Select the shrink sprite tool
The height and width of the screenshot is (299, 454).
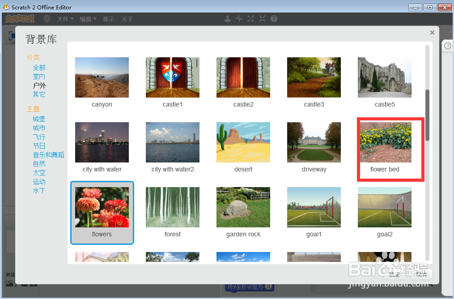pyautogui.click(x=262, y=19)
